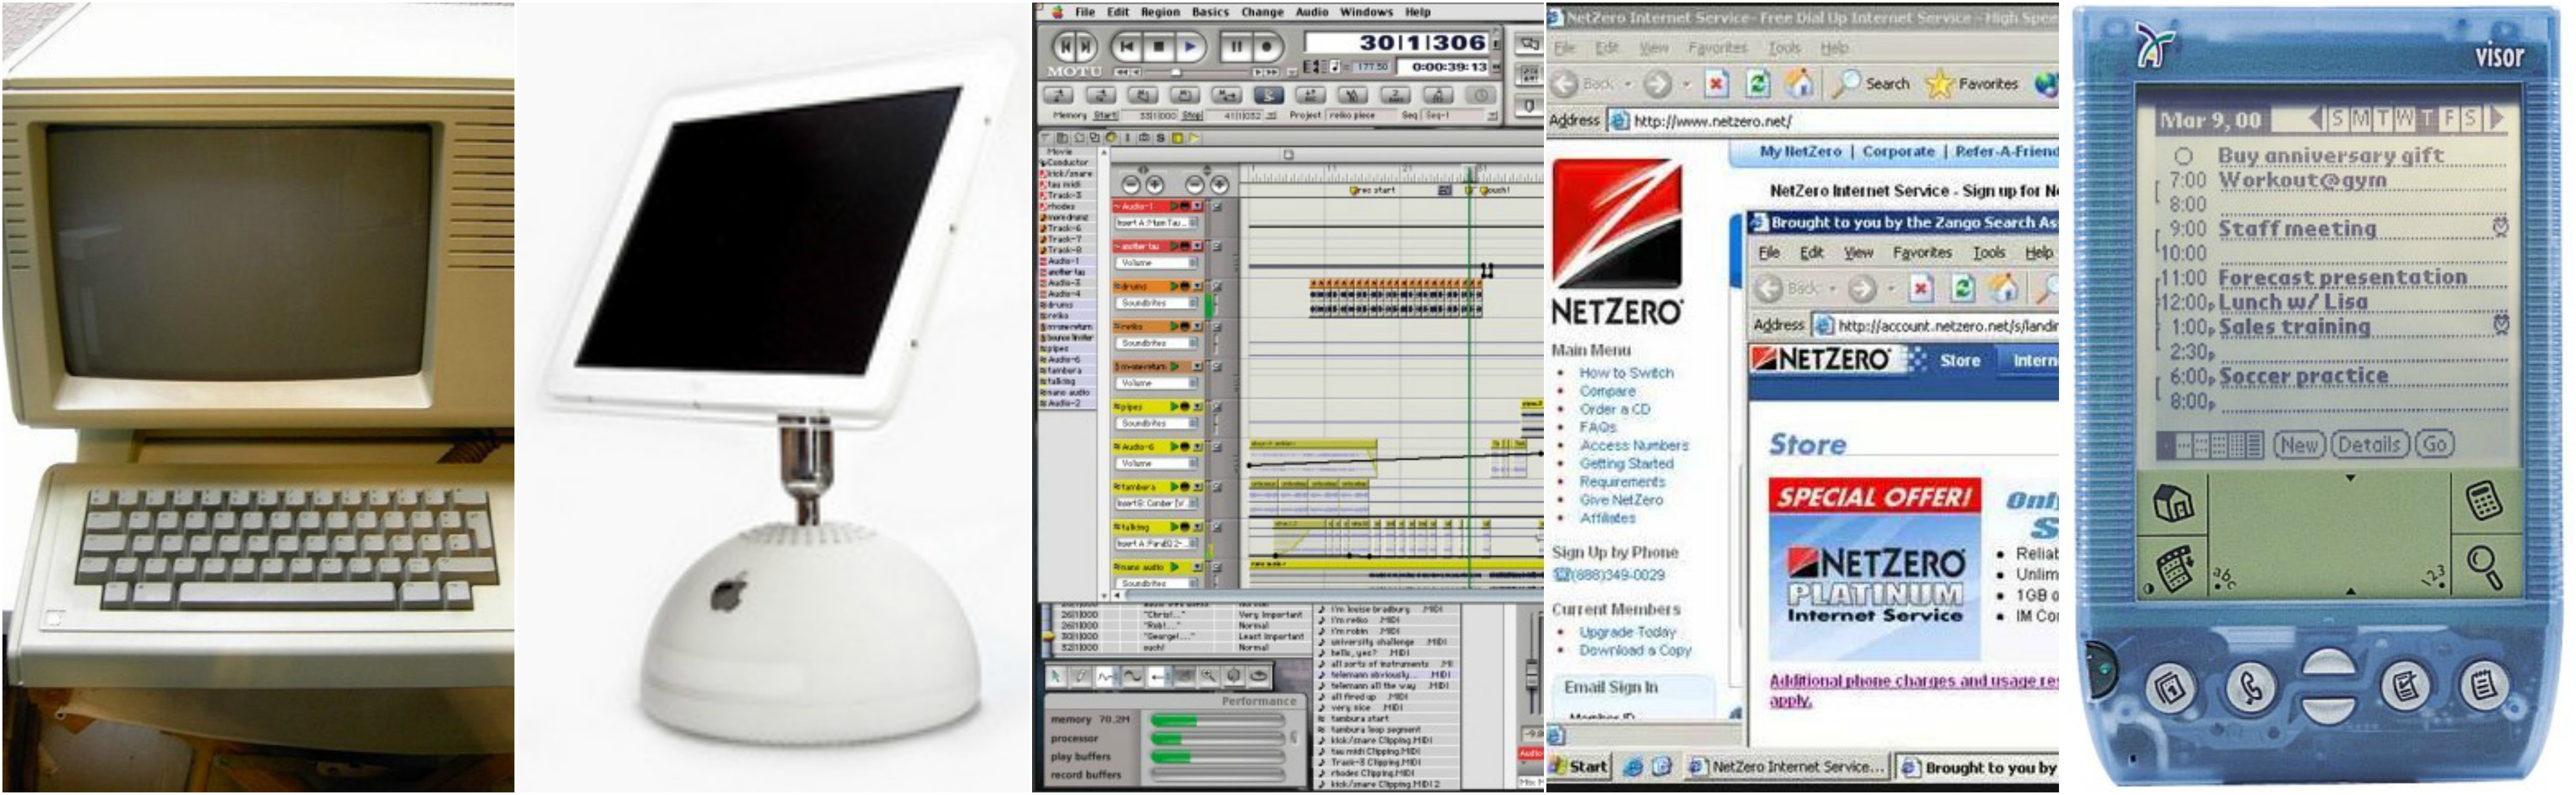Open Back history arrow in outer browser
The image size is (2576, 795).
(x=1628, y=84)
